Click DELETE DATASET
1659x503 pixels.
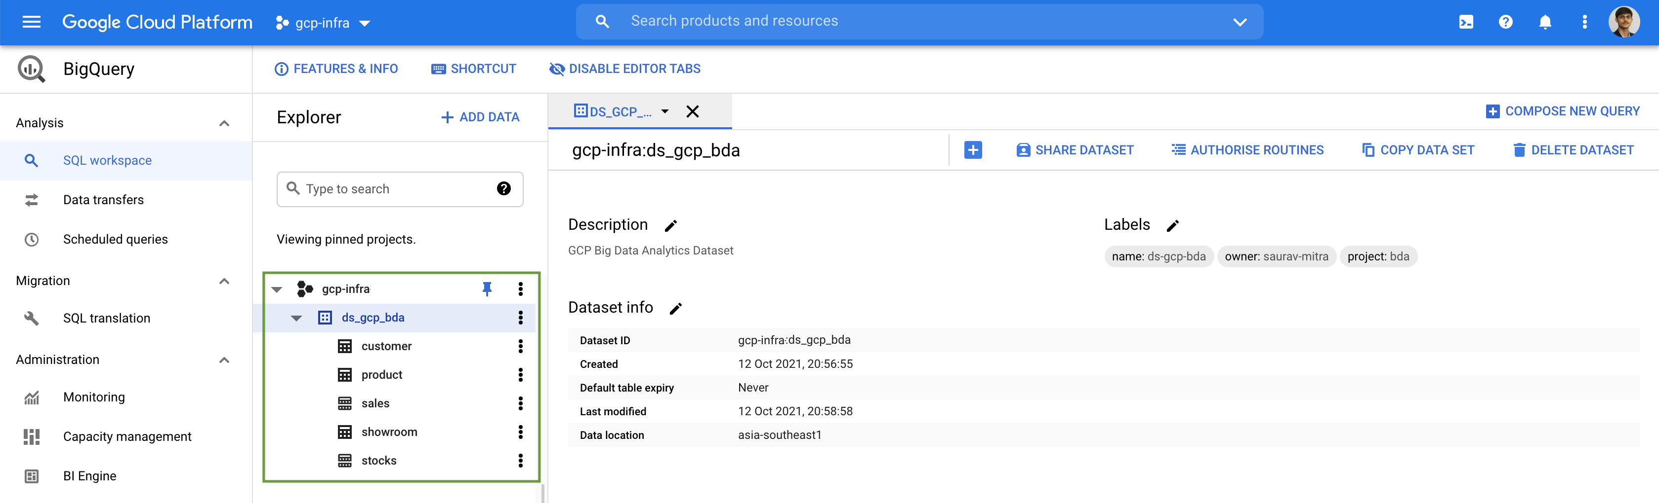click(x=1574, y=150)
